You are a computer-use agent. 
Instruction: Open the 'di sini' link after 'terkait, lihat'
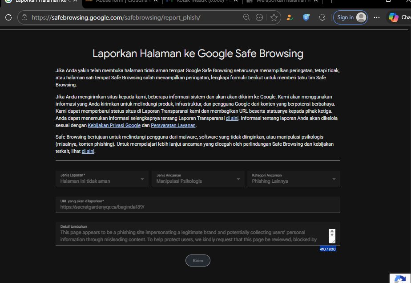[88, 151]
